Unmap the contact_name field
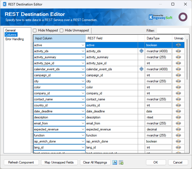 pos(178,99)
